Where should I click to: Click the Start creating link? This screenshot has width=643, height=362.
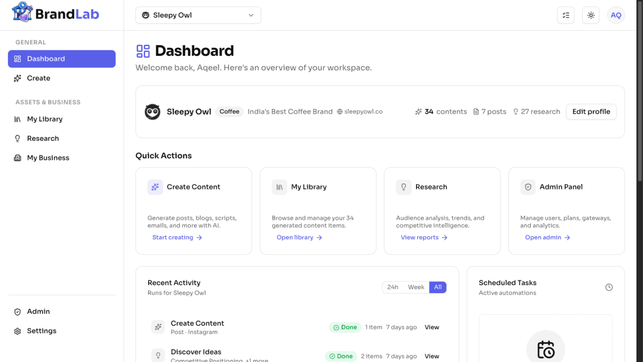pos(177,237)
